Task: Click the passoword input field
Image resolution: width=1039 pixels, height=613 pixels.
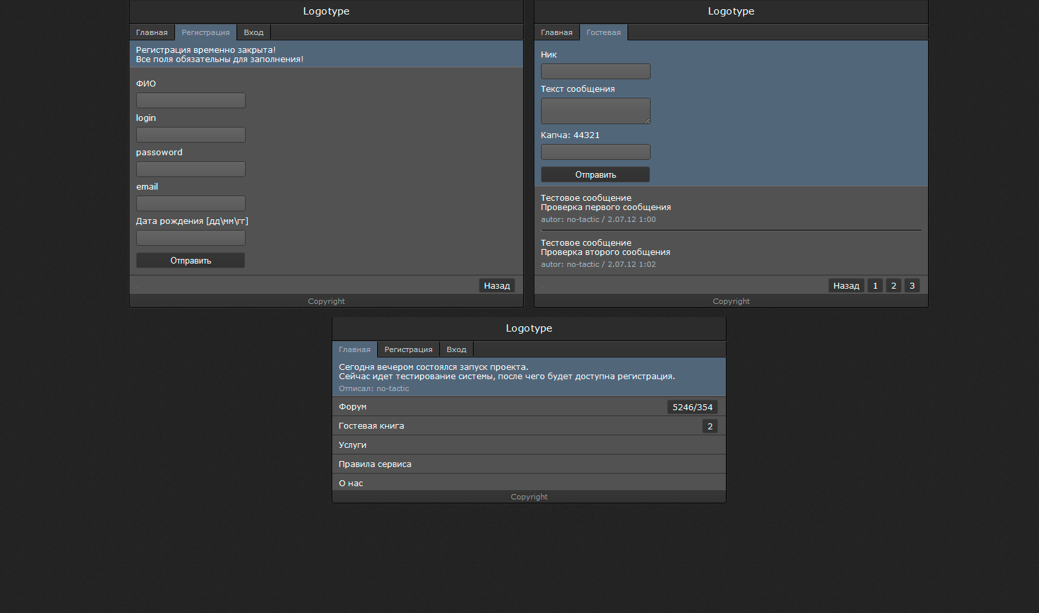Action: pyautogui.click(x=191, y=169)
